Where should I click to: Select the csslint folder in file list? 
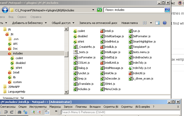point(79,31)
